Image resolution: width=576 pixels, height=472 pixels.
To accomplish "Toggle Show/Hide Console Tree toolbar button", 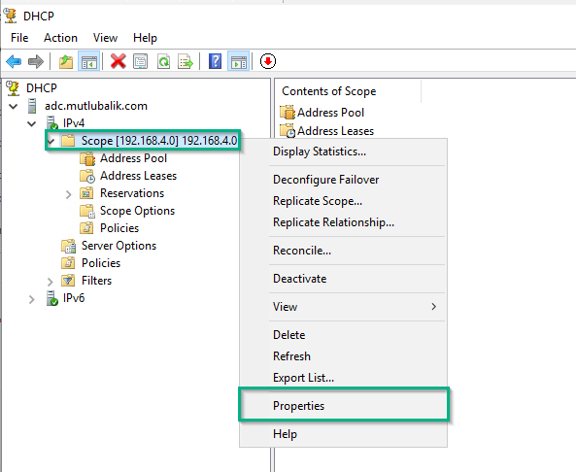I will pyautogui.click(x=89, y=61).
